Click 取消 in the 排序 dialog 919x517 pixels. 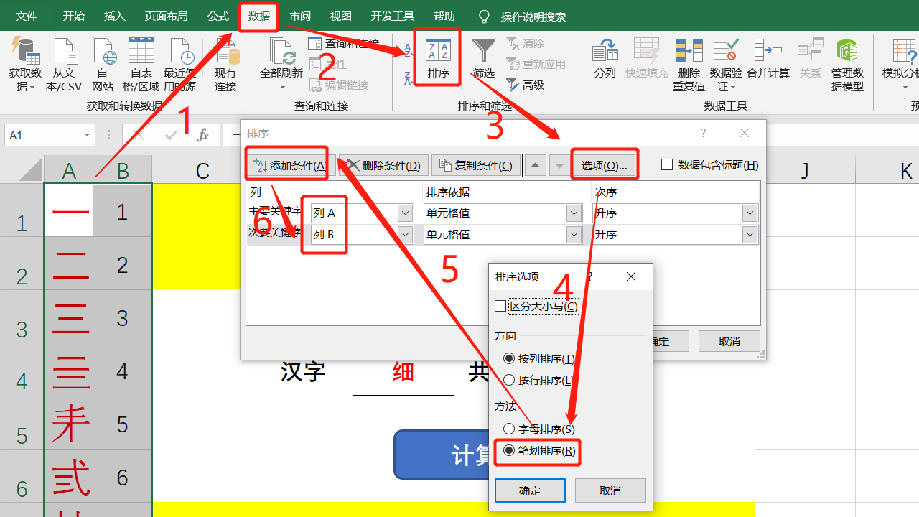(729, 341)
